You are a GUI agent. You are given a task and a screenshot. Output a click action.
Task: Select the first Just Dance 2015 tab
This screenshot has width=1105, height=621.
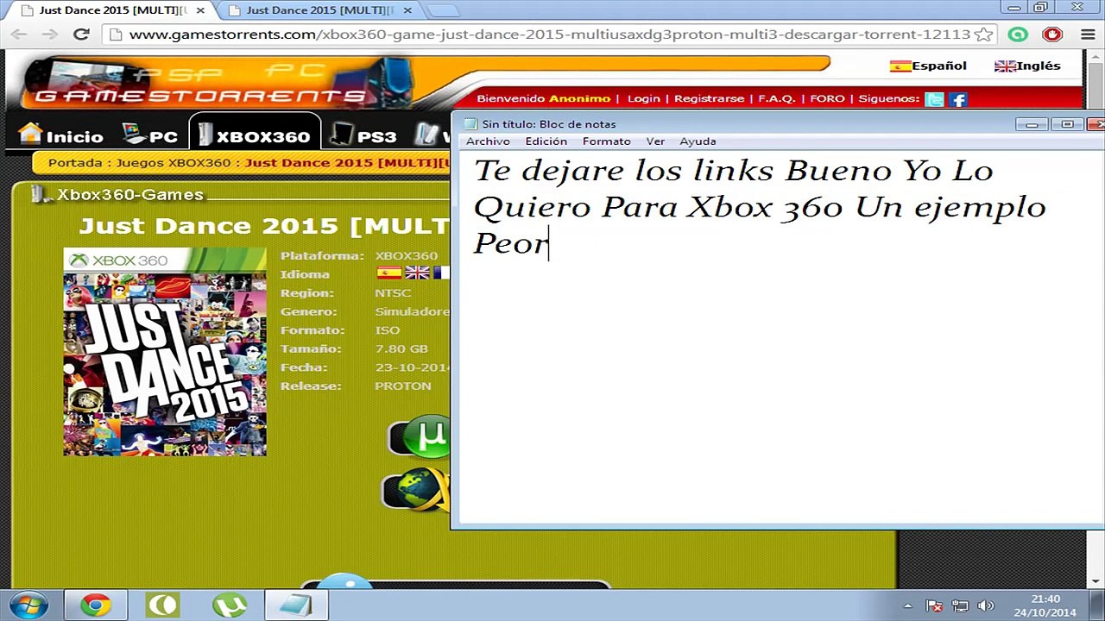[x=112, y=10]
